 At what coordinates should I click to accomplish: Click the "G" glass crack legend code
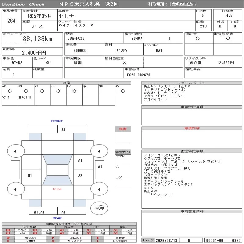tap(53, 241)
